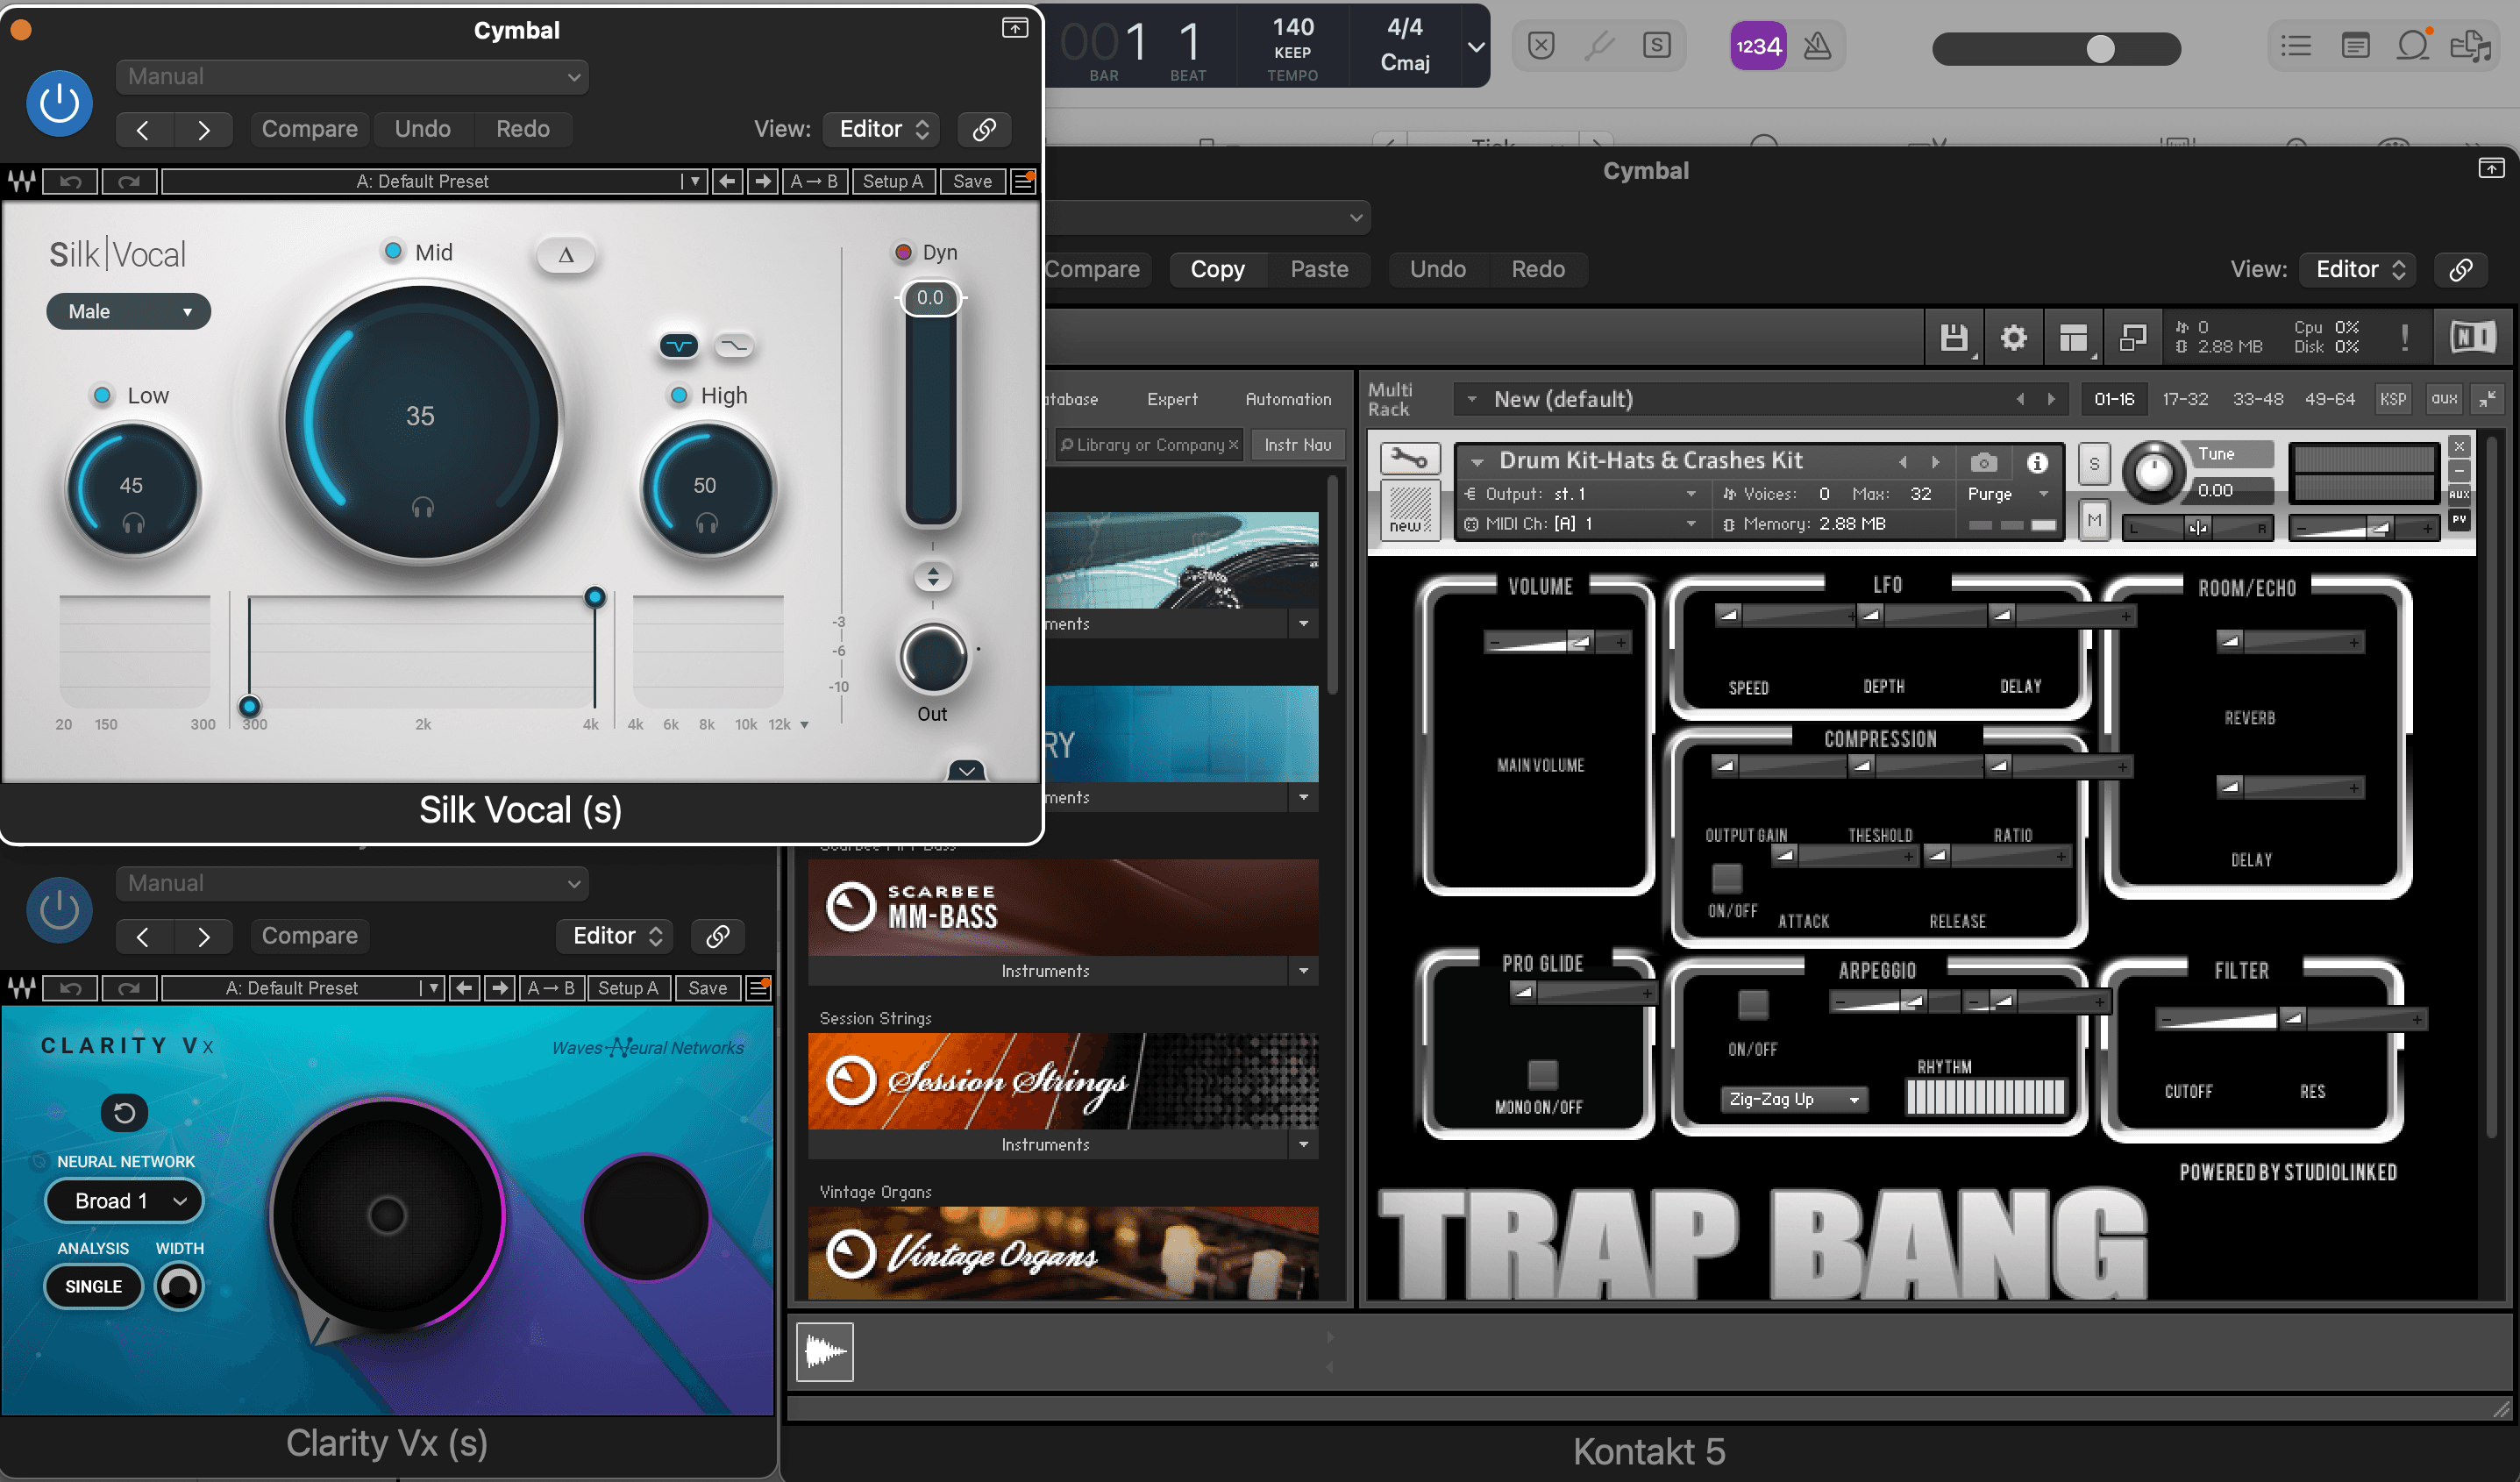
Task: Select Multi Rack page 33-48
Action: click(2258, 399)
